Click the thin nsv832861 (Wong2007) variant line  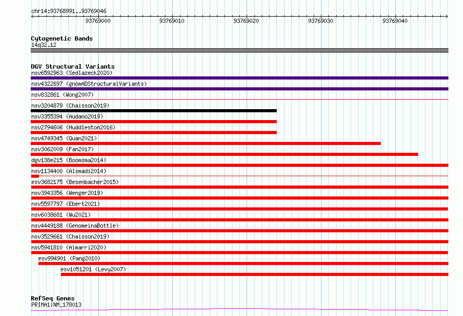click(239, 100)
